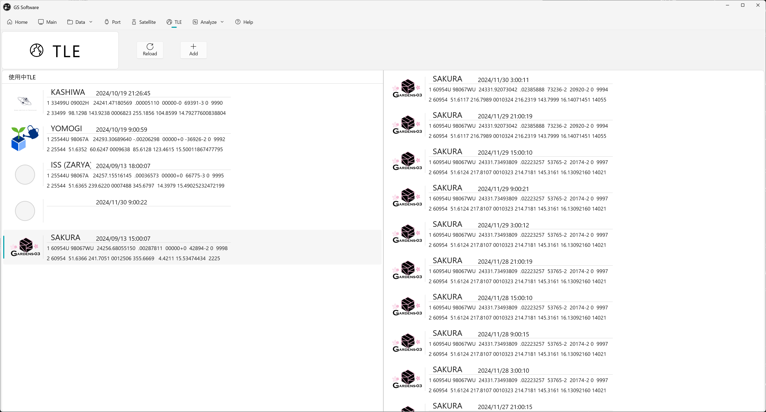Viewport: 766px width, 412px height.
Task: Open the Home tab
Action: [x=17, y=22]
